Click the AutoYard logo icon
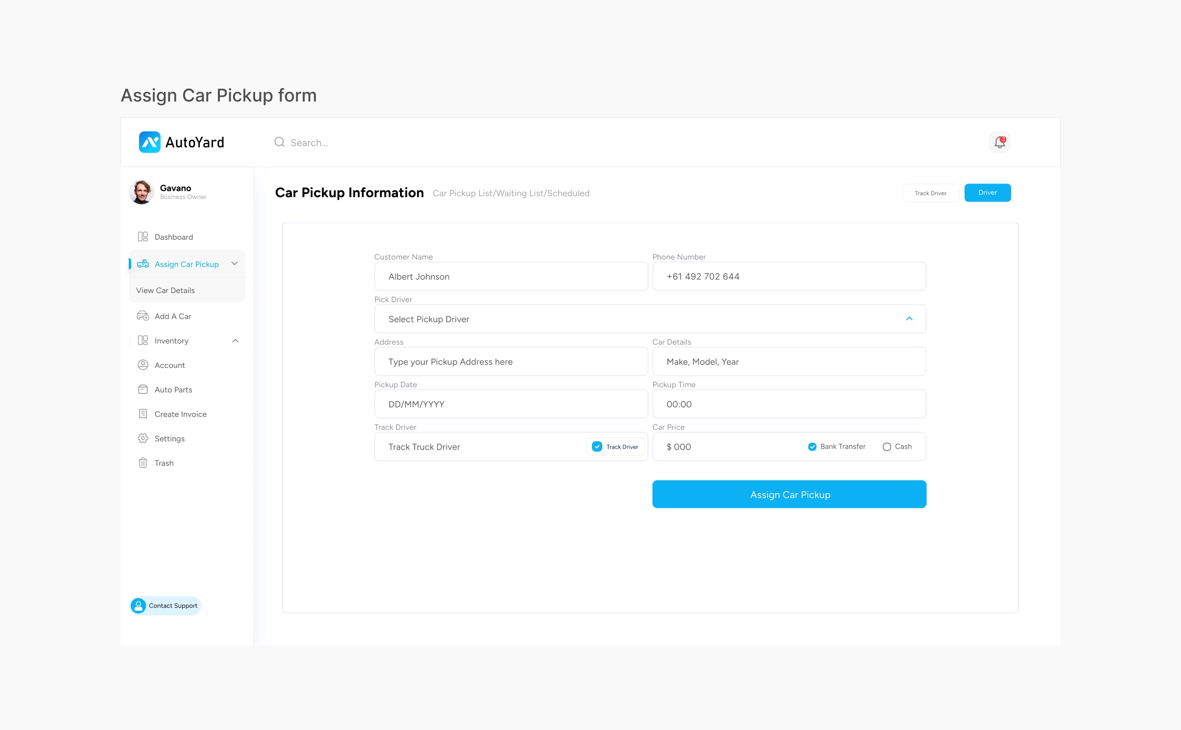 coord(149,142)
